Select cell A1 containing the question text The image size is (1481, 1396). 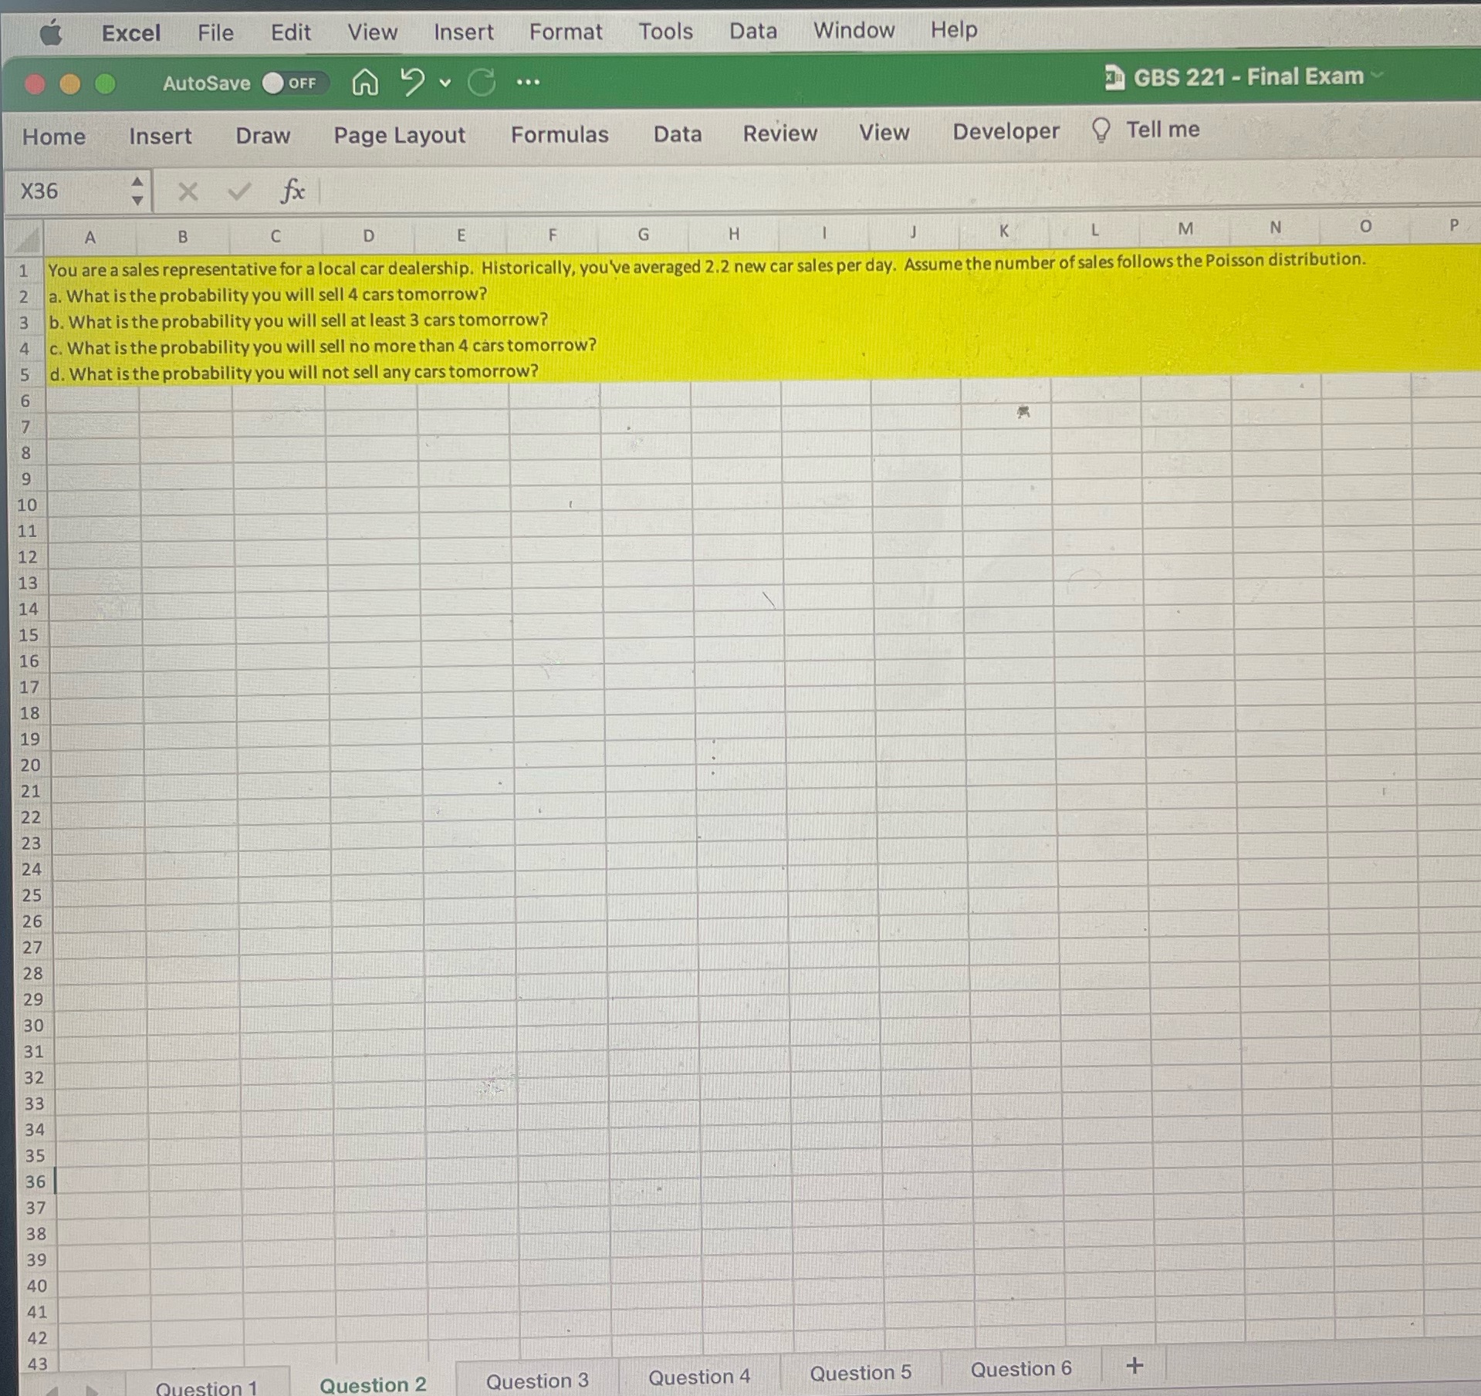(x=90, y=269)
